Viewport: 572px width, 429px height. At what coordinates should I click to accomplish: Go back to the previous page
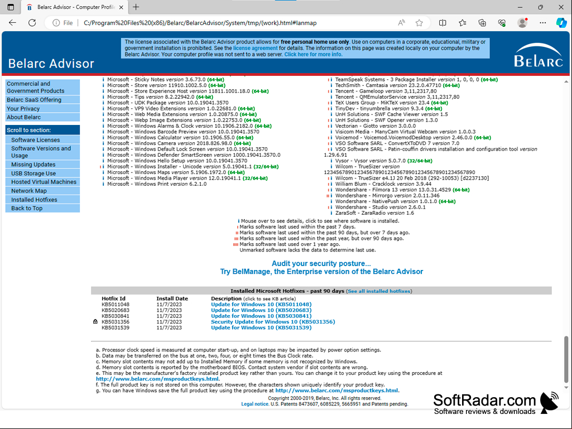(x=12, y=23)
